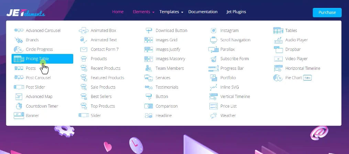This screenshot has height=154, width=349.
Task: Click the Team Members icon
Action: coord(149,68)
